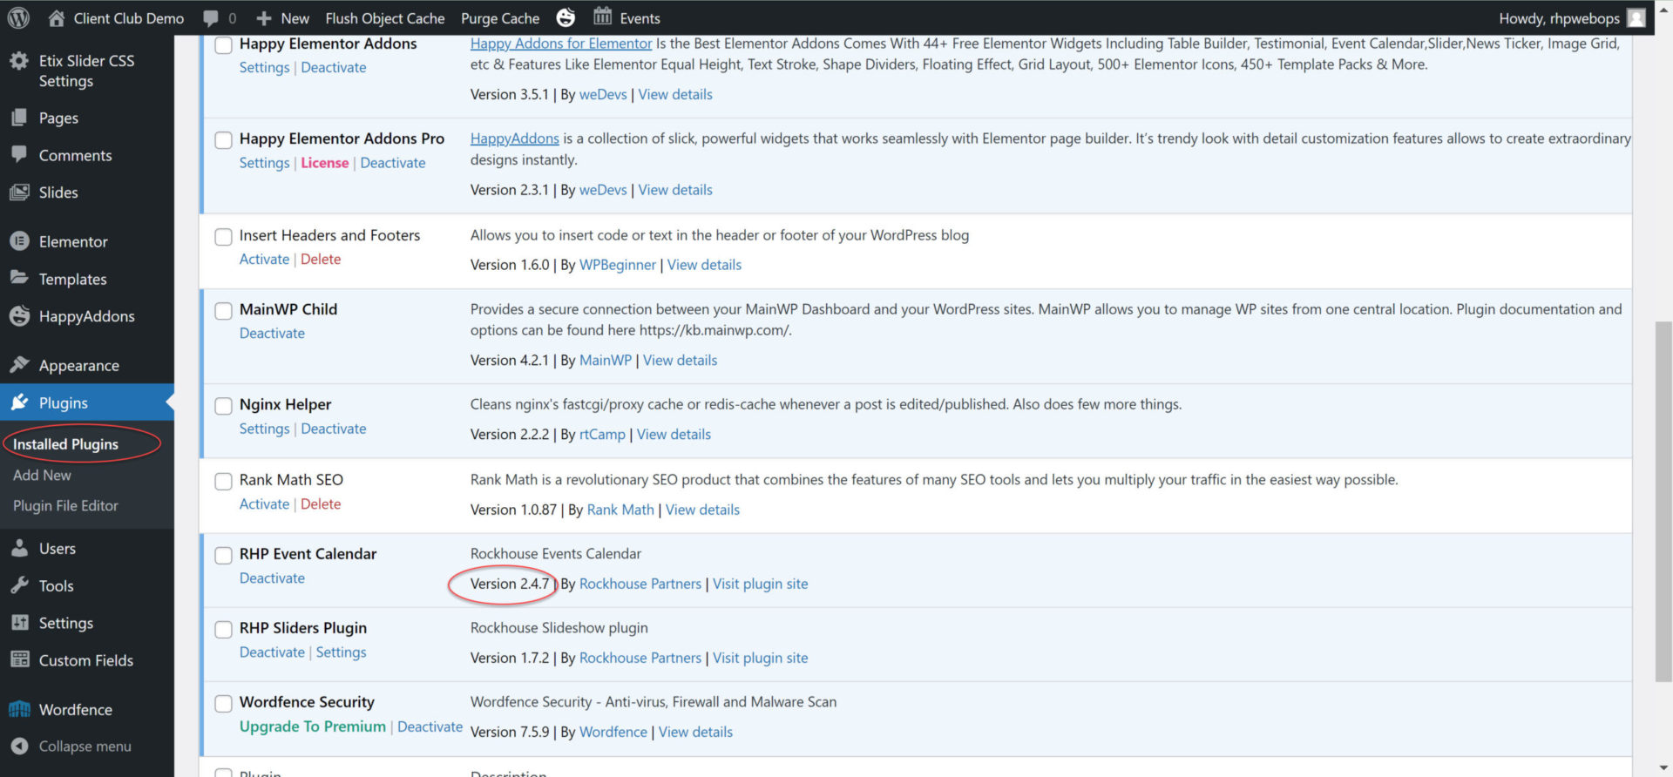The width and height of the screenshot is (1673, 777).
Task: Expand the Appearance menu in sidebar
Action: click(78, 366)
